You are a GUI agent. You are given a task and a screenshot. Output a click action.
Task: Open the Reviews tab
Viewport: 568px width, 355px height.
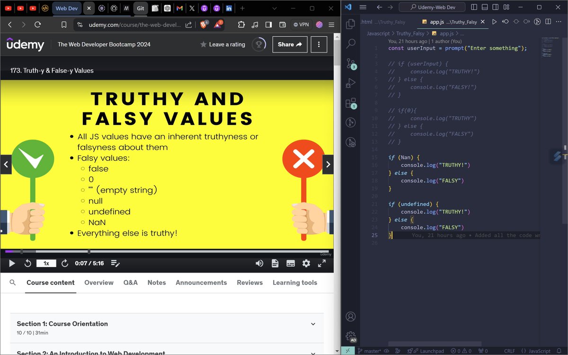[250, 283]
